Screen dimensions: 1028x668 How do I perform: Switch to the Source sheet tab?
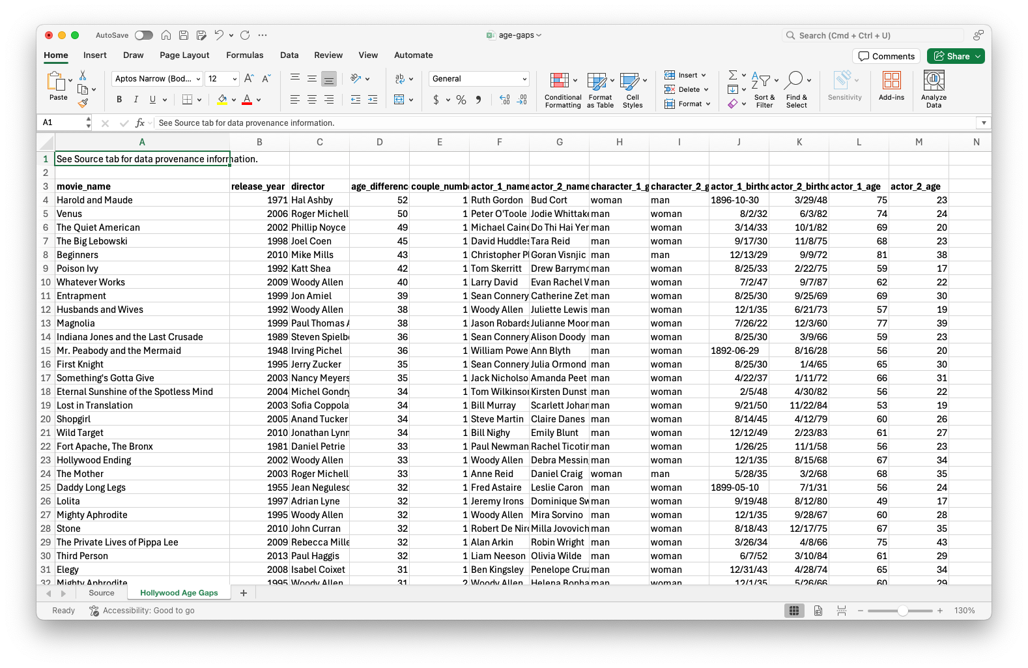101,593
